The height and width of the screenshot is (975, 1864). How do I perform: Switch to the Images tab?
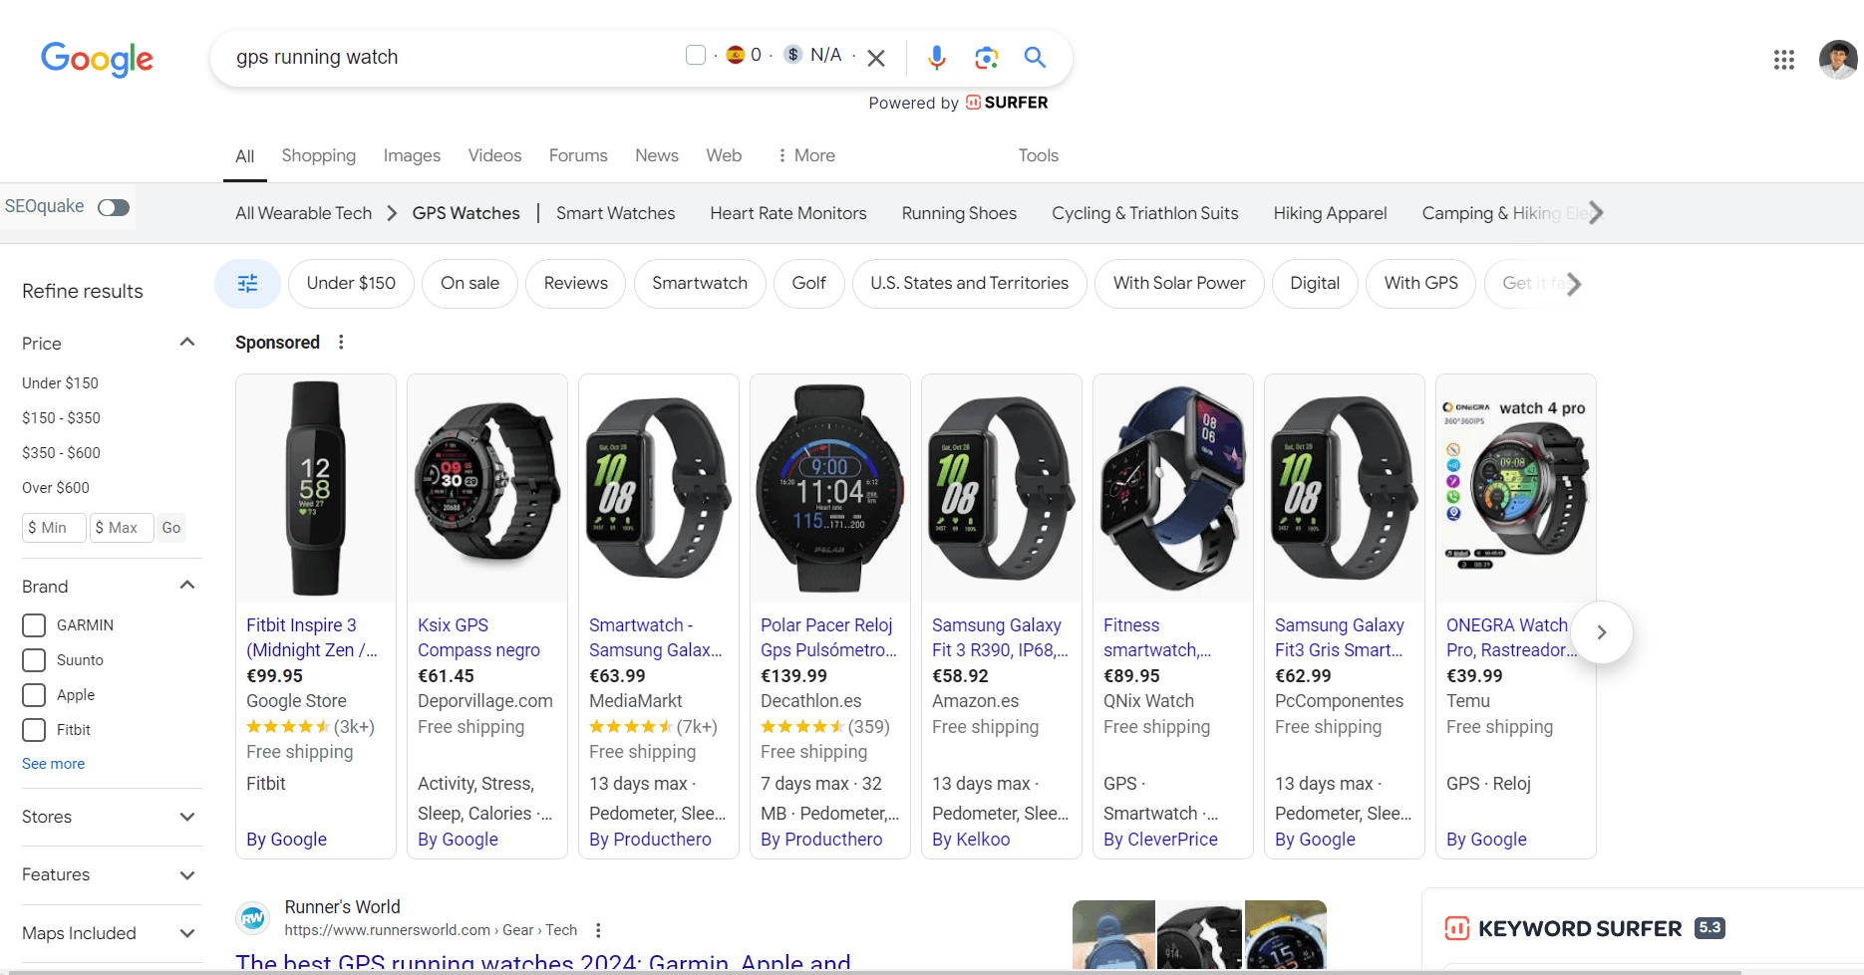click(412, 155)
